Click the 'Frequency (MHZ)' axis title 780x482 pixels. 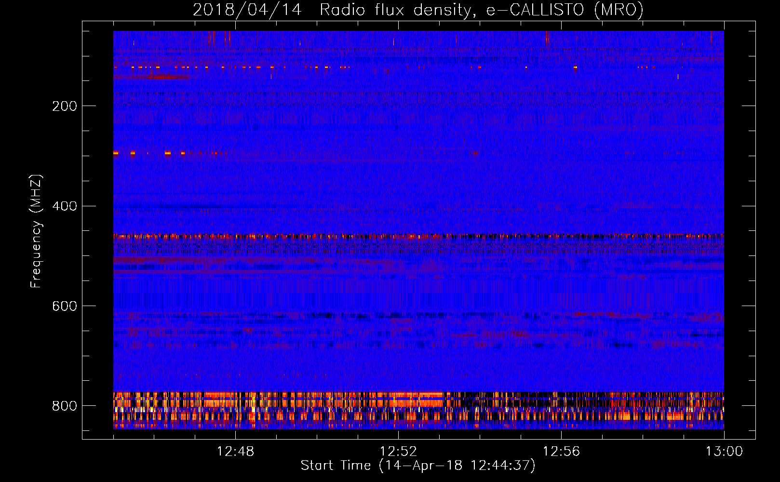tap(36, 231)
